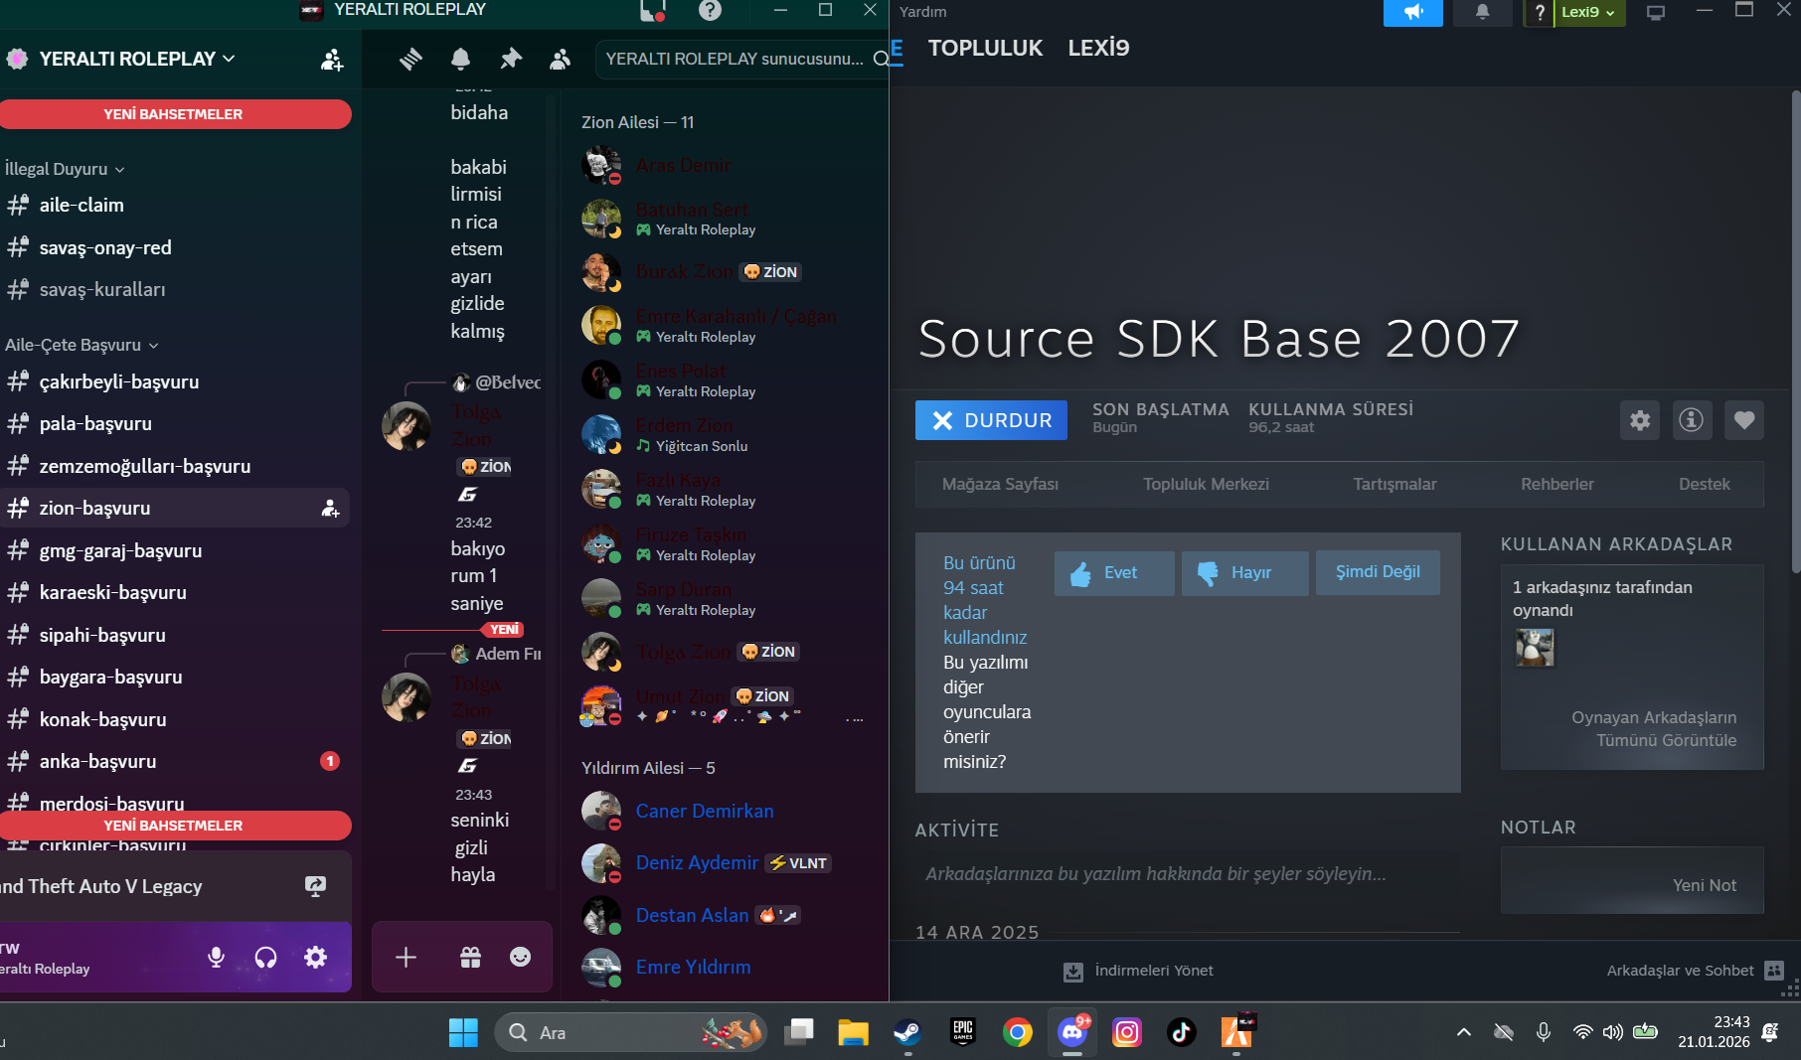This screenshot has height=1060, width=1801.
Task: Deafen audio with Discord headphone icon
Action: tap(265, 957)
